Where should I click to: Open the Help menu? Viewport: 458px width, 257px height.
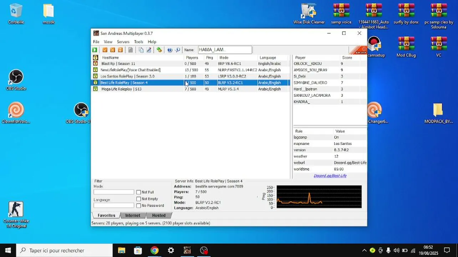pyautogui.click(x=152, y=42)
